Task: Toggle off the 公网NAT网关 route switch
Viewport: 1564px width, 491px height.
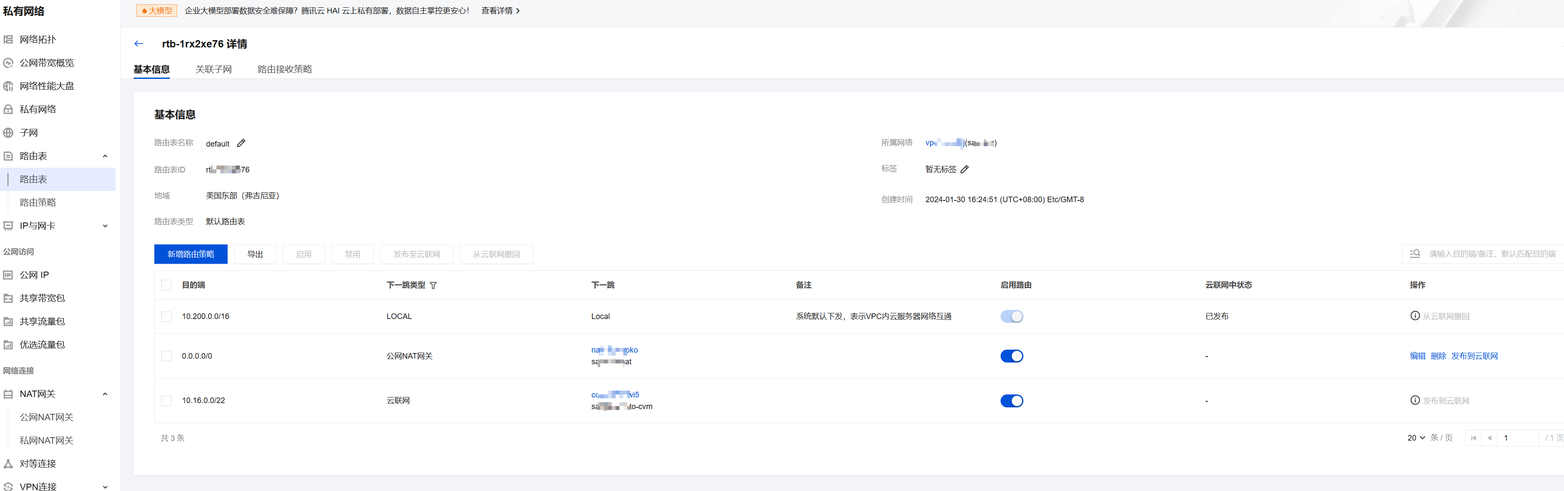Action: click(x=1011, y=356)
